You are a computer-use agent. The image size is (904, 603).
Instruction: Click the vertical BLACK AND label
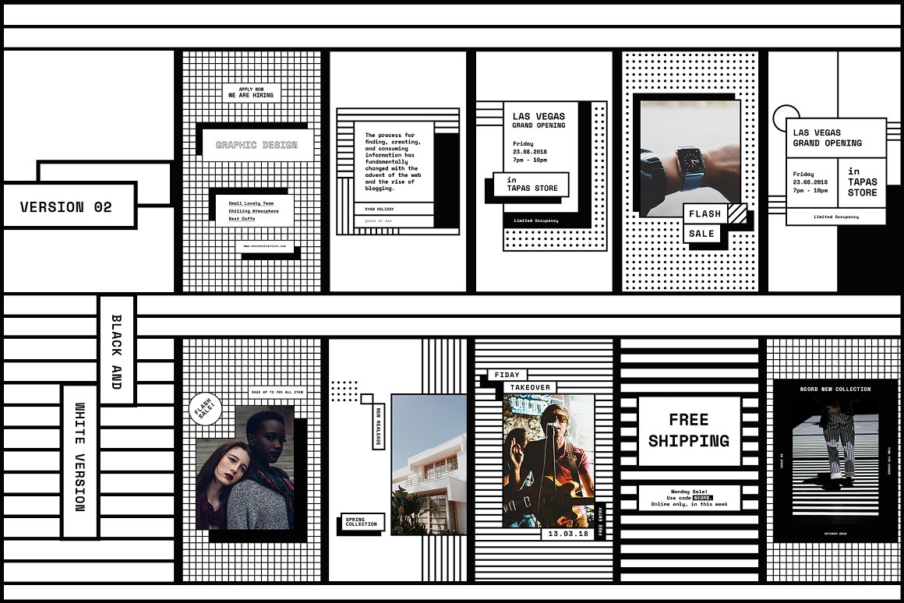tap(117, 351)
